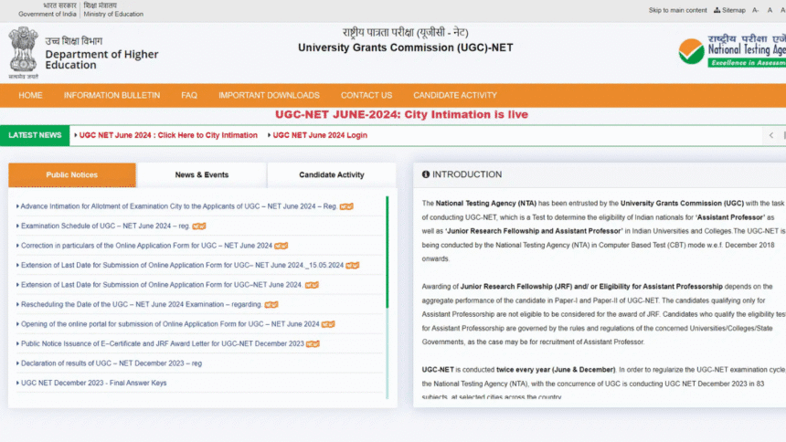This screenshot has height=442, width=786.
Task: Open the City Intimation ticker link
Action: 168,135
